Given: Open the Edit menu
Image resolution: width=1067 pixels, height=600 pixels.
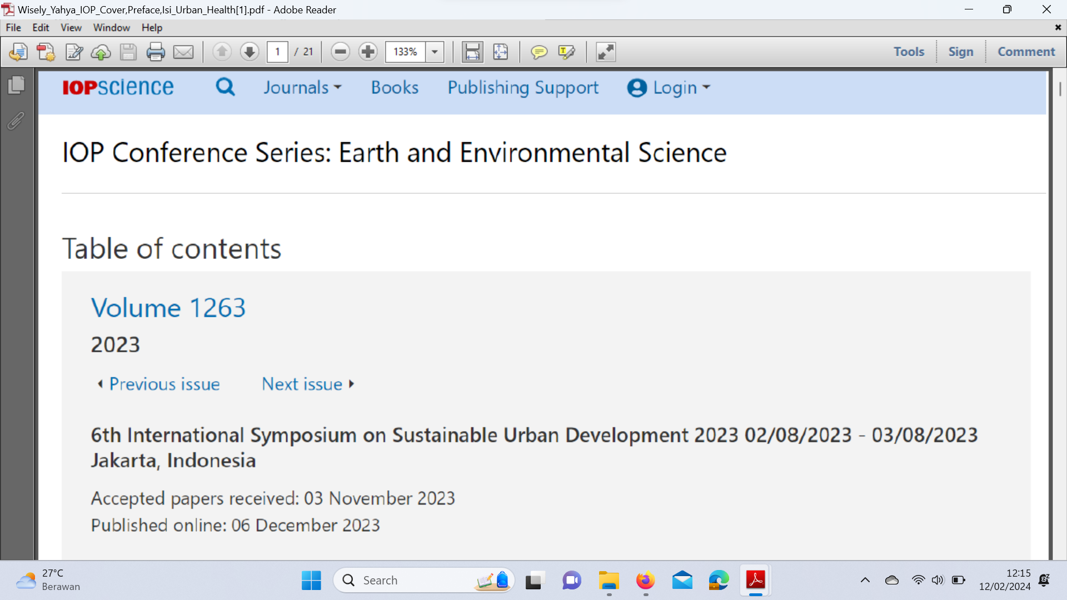Looking at the screenshot, I should [41, 27].
